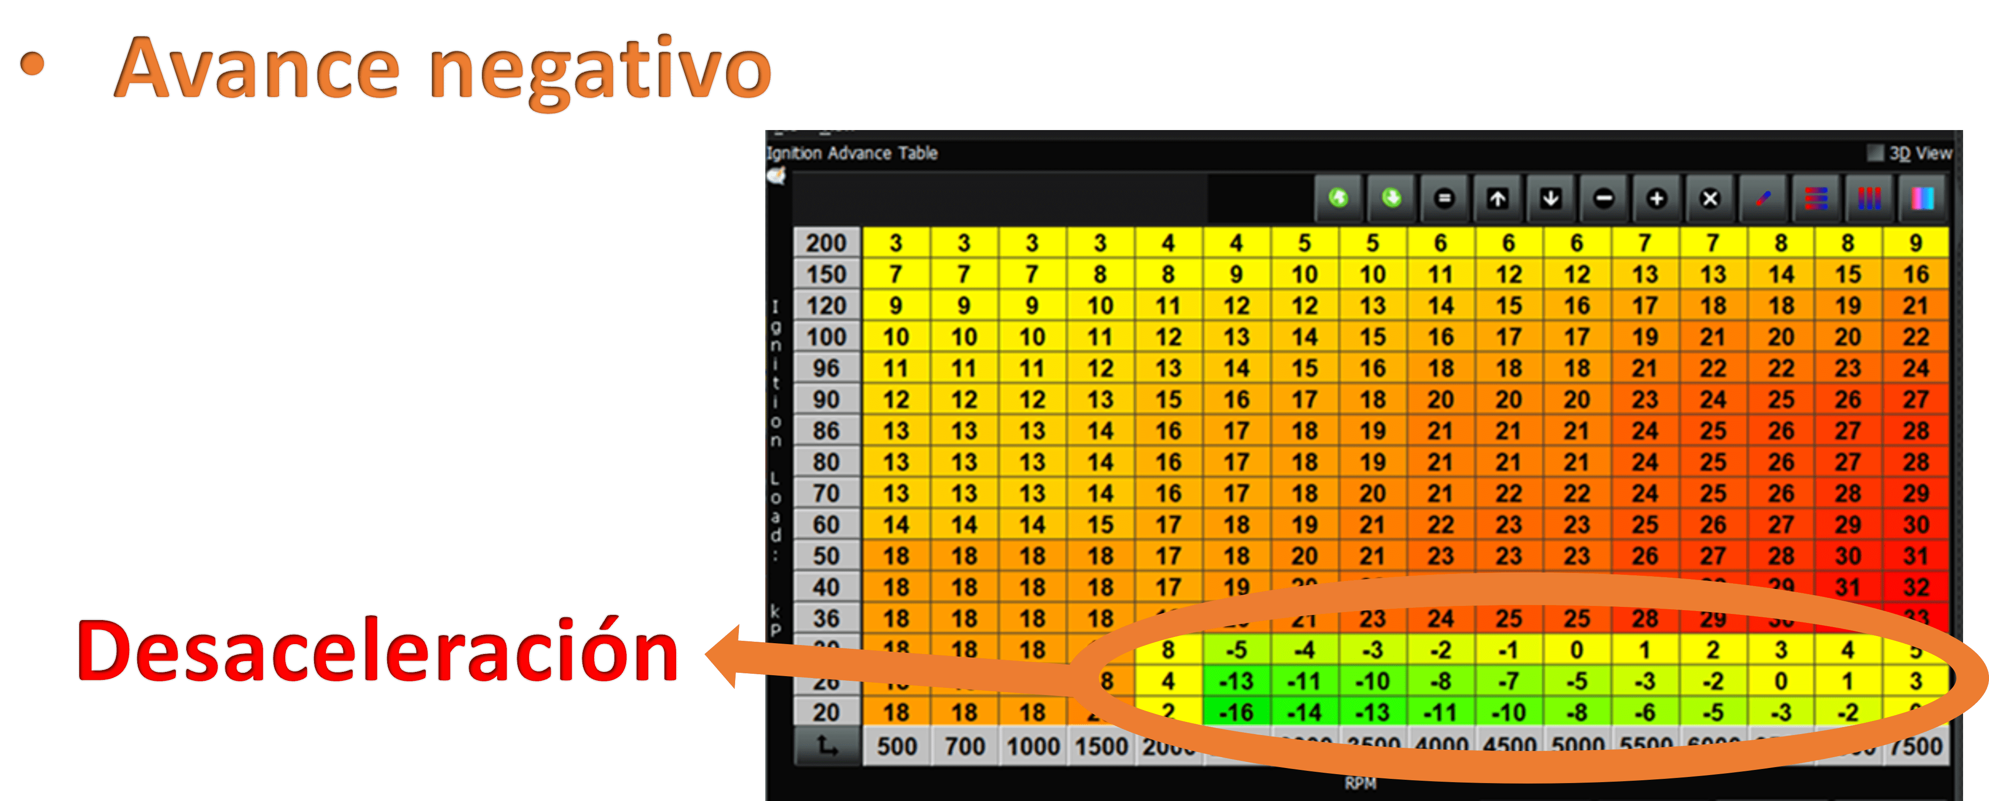The image size is (1989, 801).
Task: Click the pink-cyan color shading icon
Action: click(x=1923, y=198)
